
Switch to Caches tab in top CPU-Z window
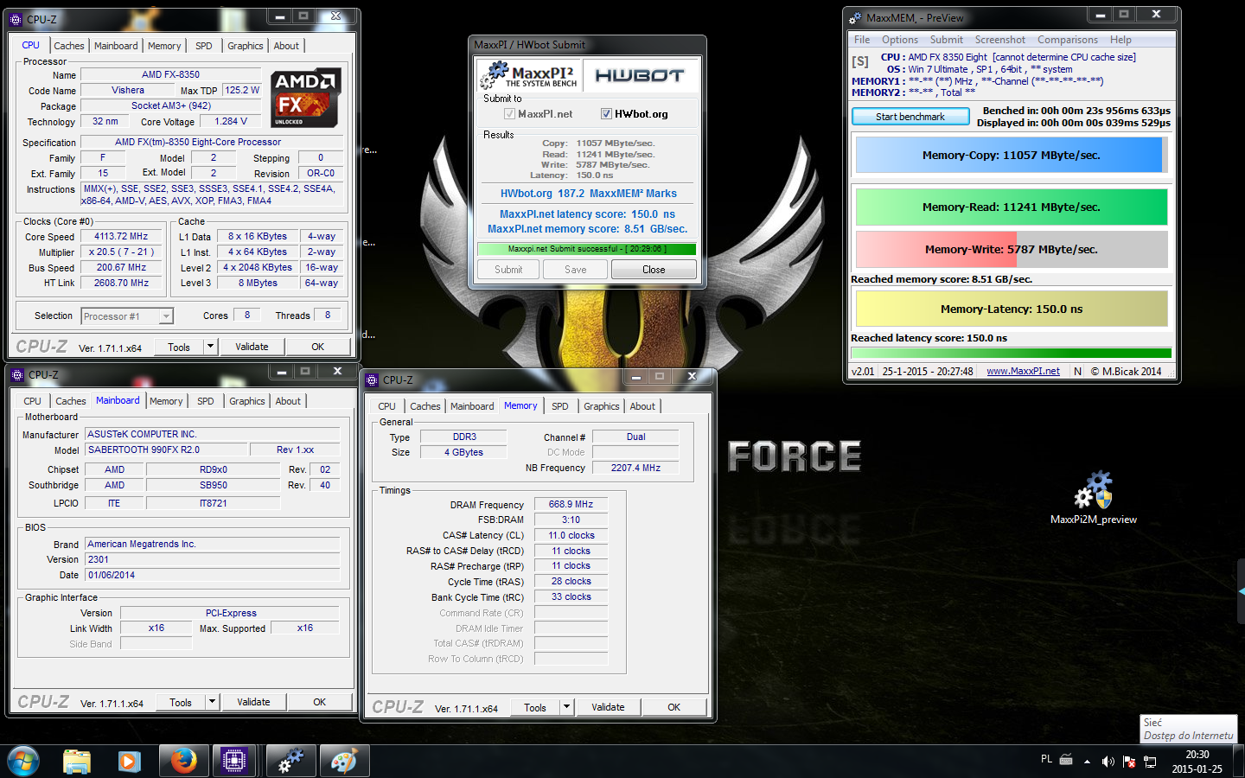coord(69,46)
